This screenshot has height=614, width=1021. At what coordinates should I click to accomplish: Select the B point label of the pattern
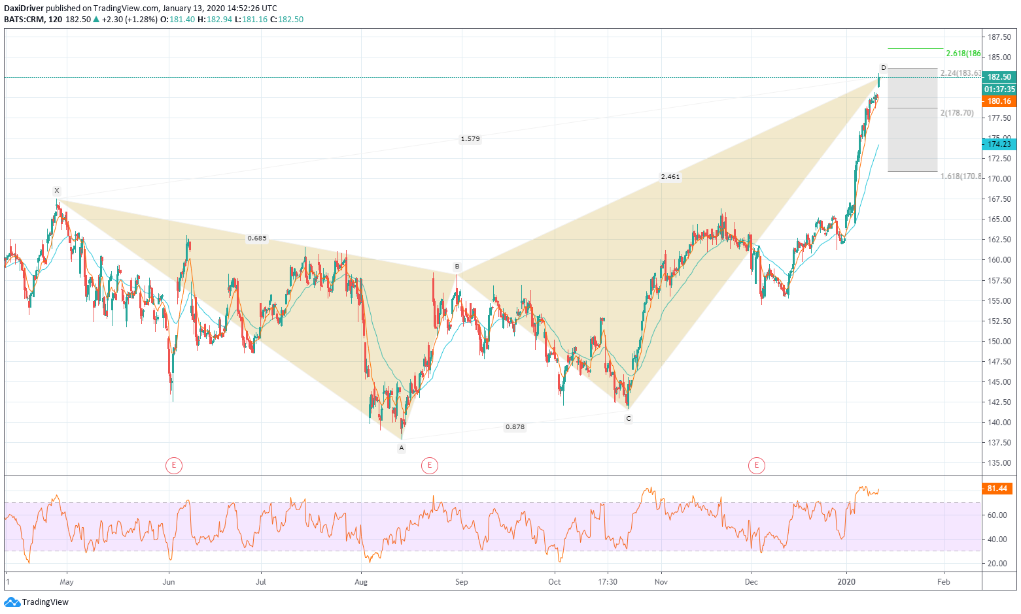click(457, 267)
